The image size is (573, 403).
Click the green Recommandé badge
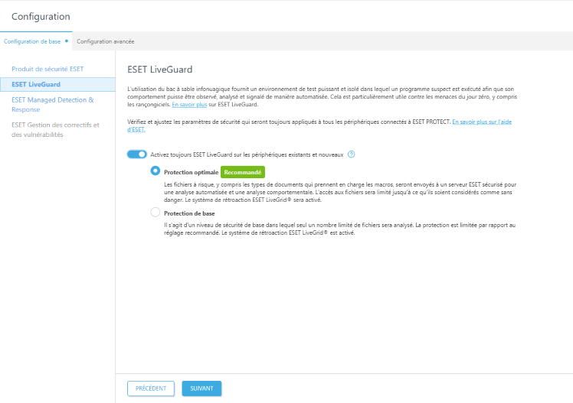pyautogui.click(x=243, y=172)
